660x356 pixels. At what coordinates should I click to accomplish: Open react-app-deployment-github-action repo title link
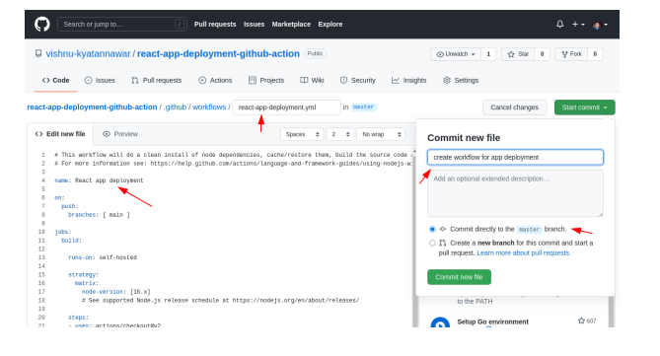218,54
